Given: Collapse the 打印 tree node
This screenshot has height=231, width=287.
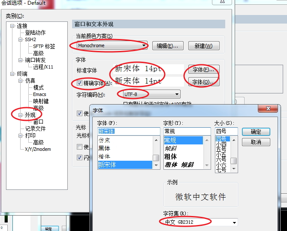Looking at the screenshot, I should pos(20,135).
